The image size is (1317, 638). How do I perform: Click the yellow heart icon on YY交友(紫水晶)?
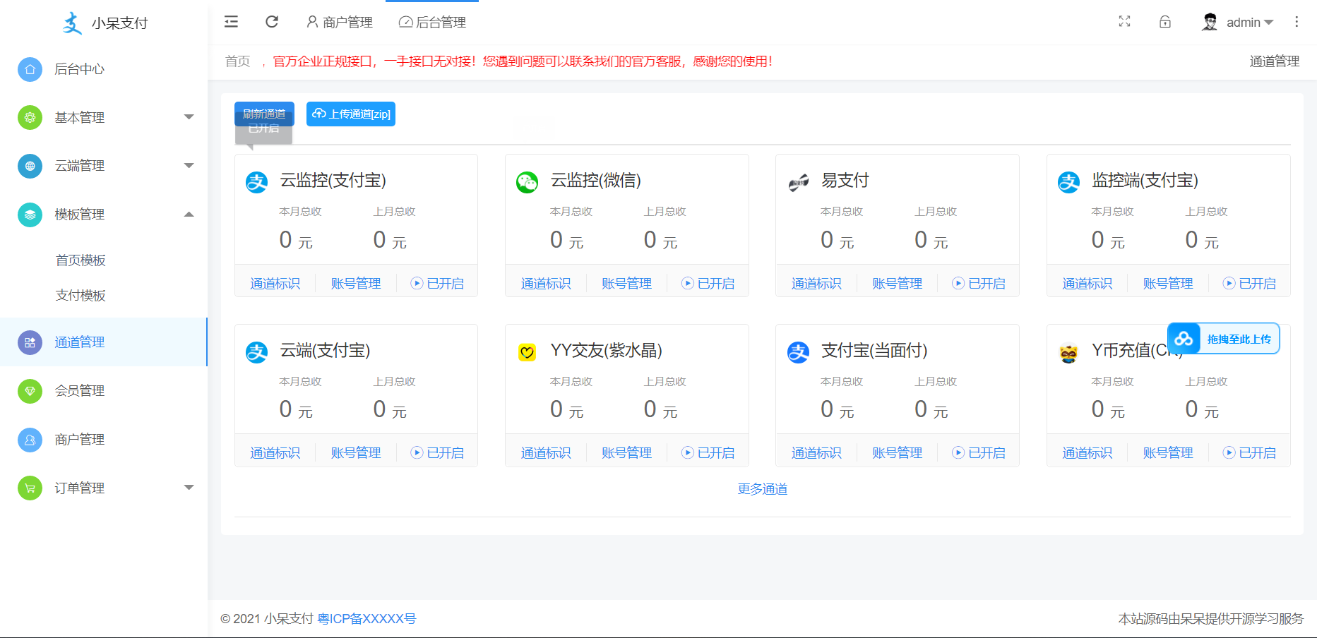[x=527, y=352]
